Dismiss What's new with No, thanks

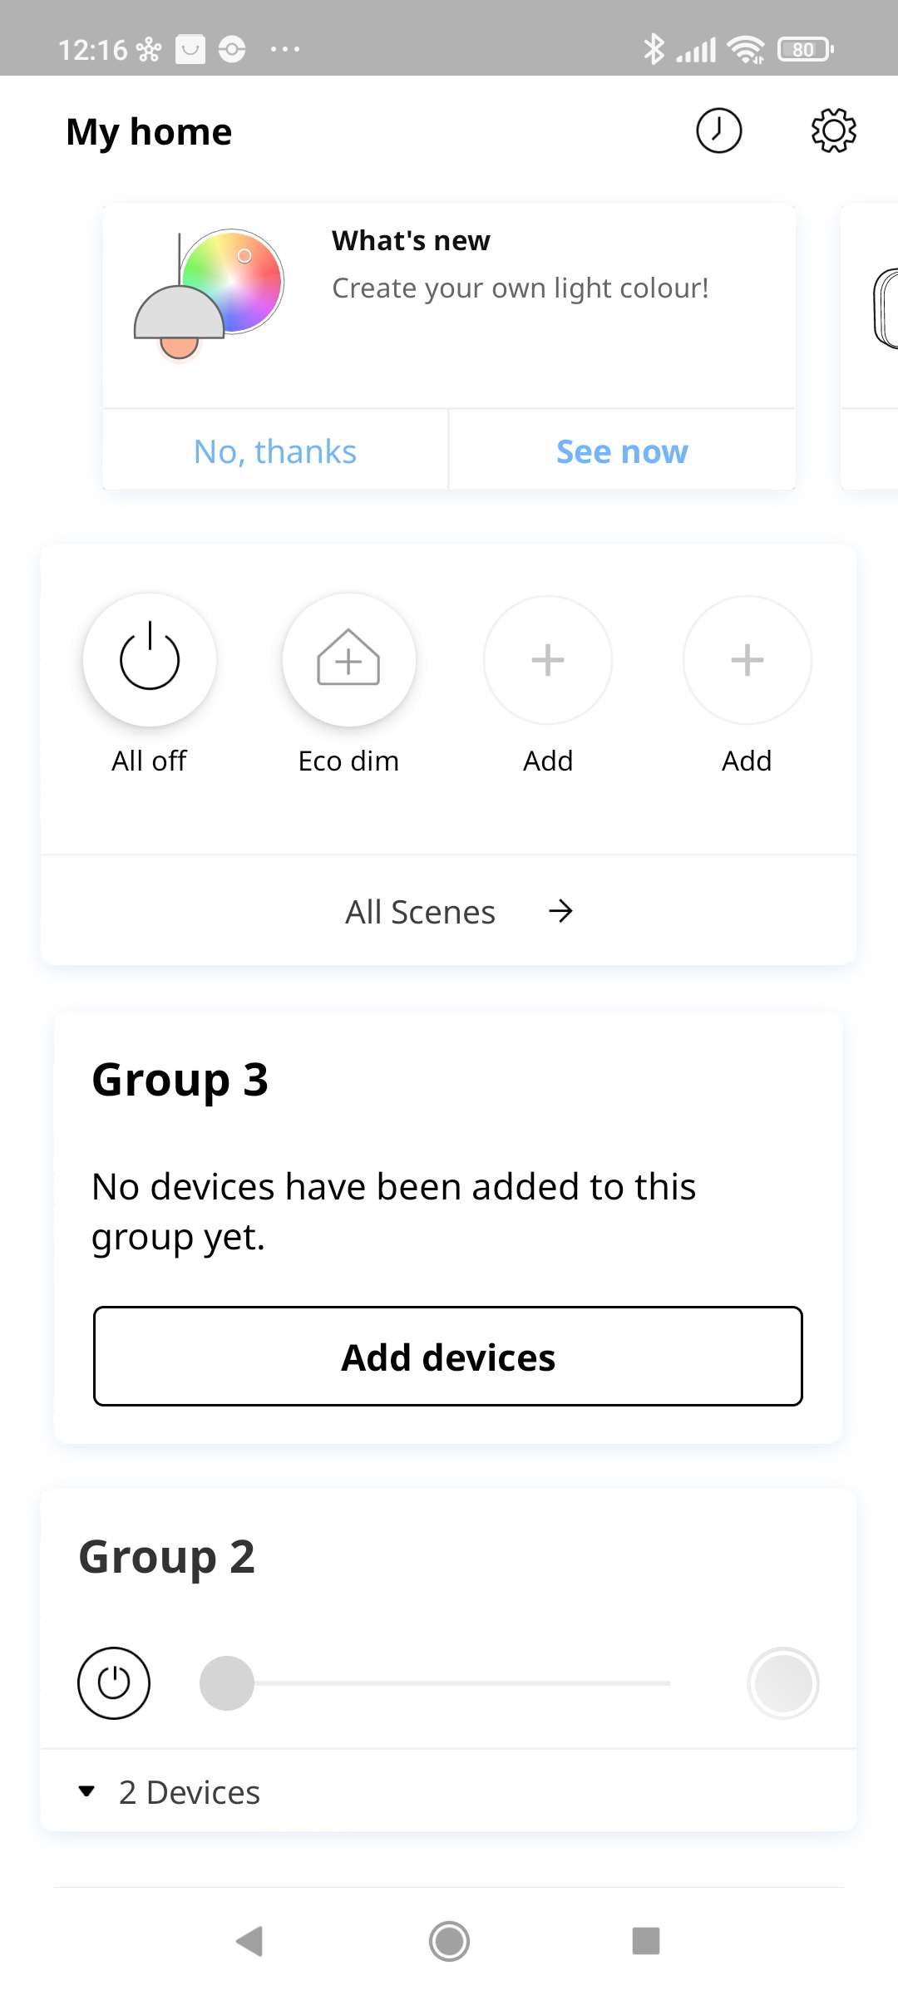tap(275, 451)
